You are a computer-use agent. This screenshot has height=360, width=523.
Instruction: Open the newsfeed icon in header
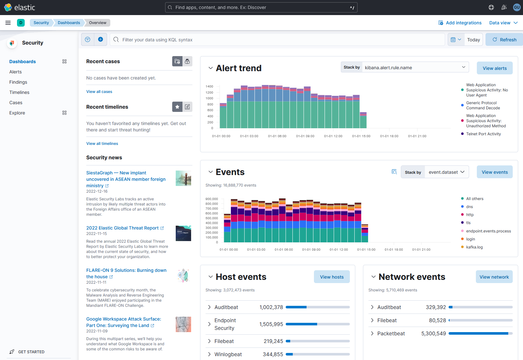(504, 7)
